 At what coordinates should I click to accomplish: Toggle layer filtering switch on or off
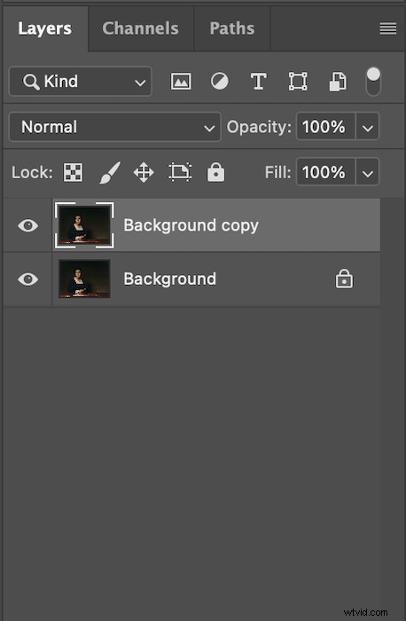coord(373,82)
